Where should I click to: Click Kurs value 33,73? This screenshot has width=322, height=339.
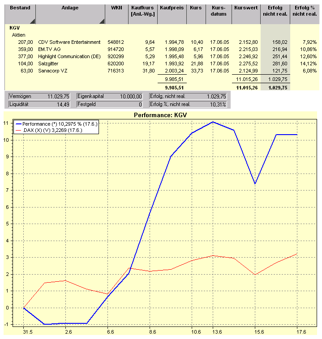click(197, 71)
